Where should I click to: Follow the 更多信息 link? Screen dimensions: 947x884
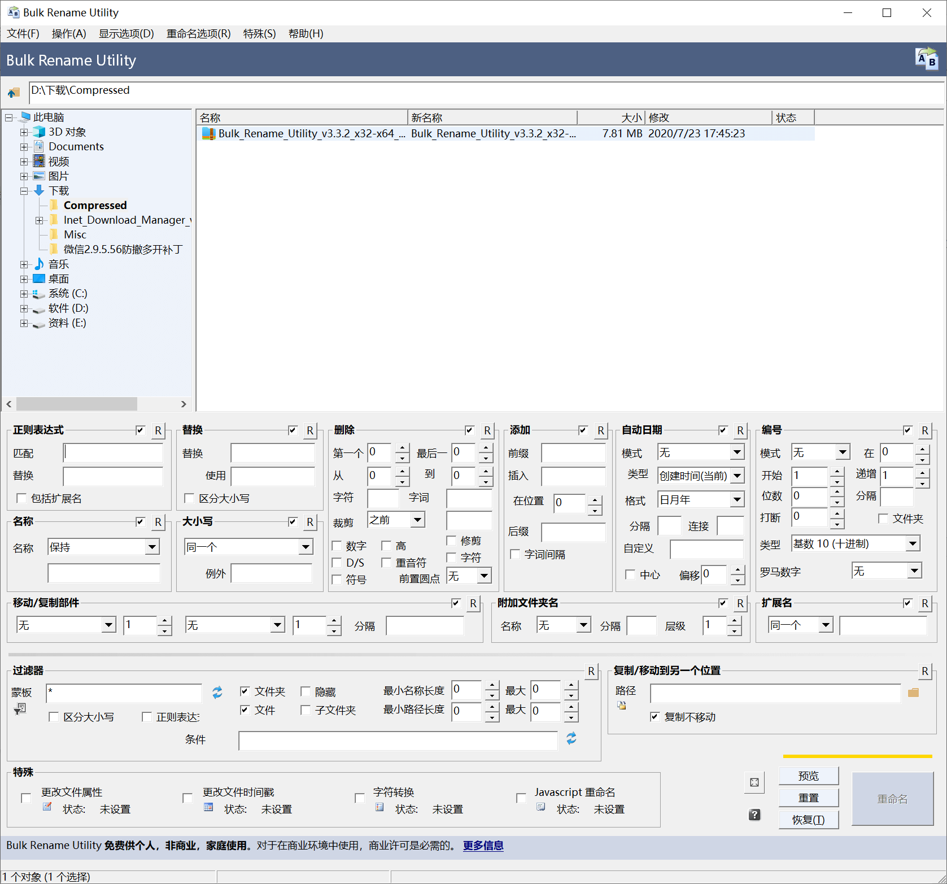(x=483, y=846)
